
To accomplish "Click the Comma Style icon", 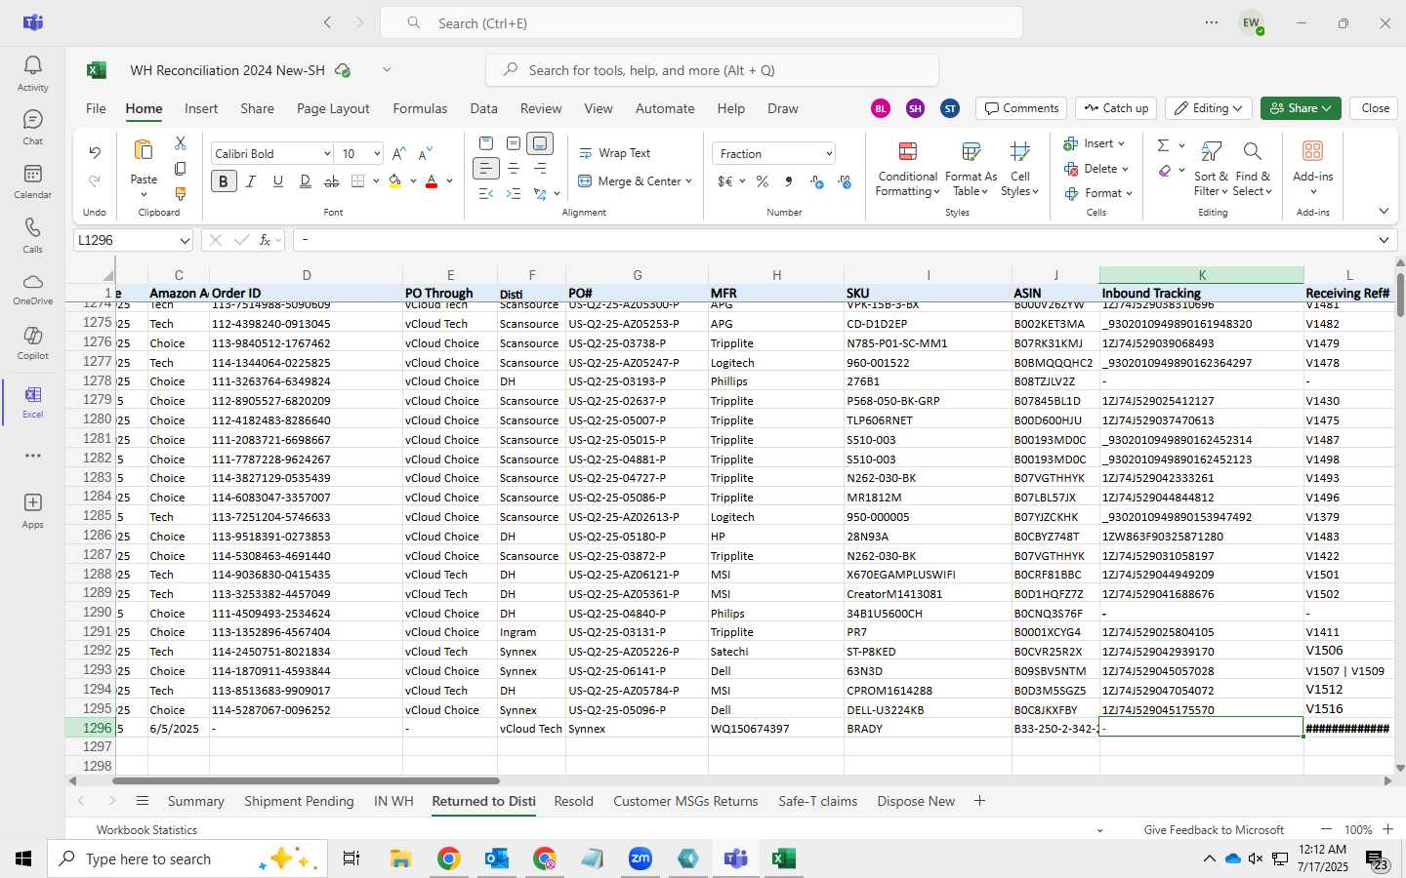I will click(x=789, y=181).
